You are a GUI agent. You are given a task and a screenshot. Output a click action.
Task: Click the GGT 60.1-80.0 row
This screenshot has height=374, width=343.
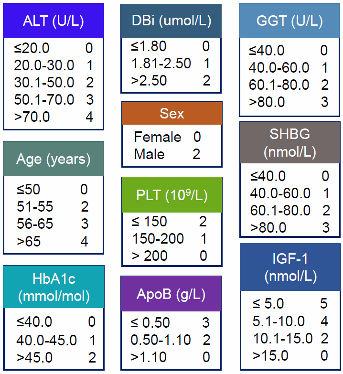tap(289, 85)
